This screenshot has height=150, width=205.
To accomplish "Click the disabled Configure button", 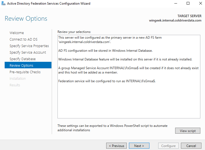I will click(x=168, y=146).
